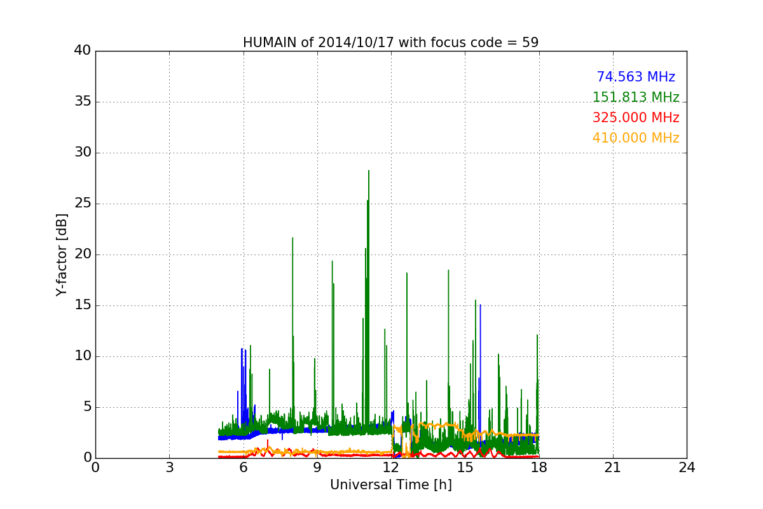Click y-axis tick label 40
This screenshot has width=763, height=509.
[83, 51]
